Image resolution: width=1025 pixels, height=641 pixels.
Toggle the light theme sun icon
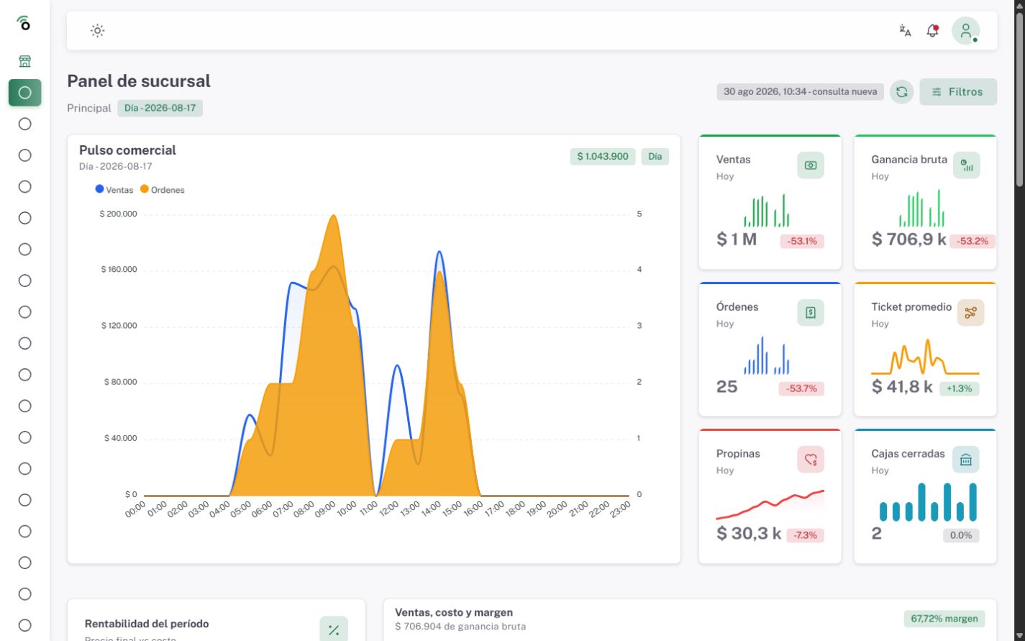(97, 30)
